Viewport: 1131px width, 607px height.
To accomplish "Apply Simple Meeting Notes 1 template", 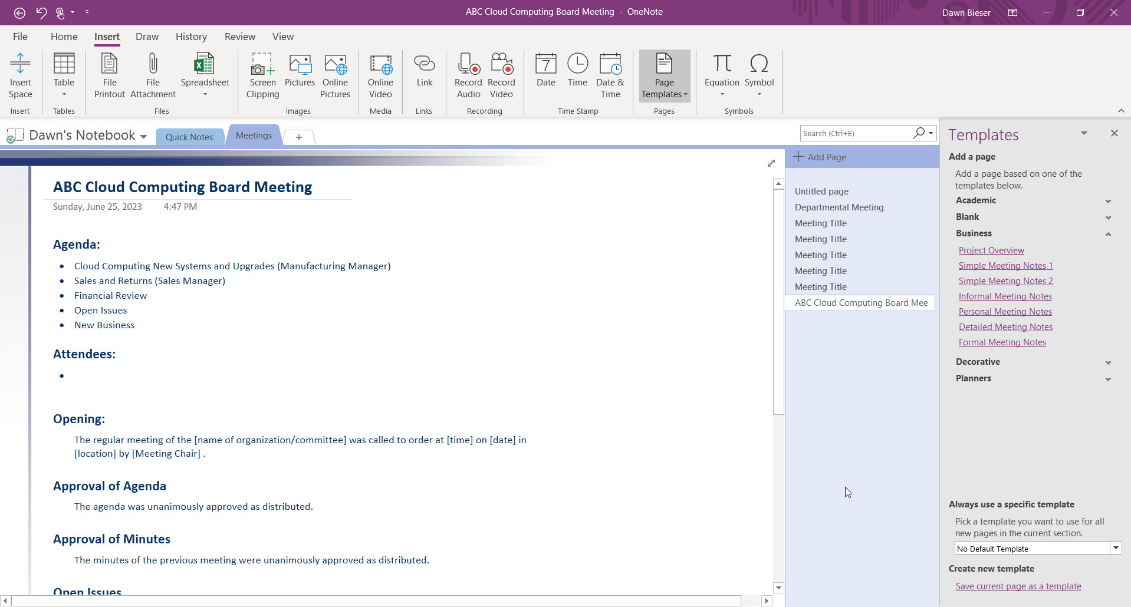I will (x=1005, y=266).
